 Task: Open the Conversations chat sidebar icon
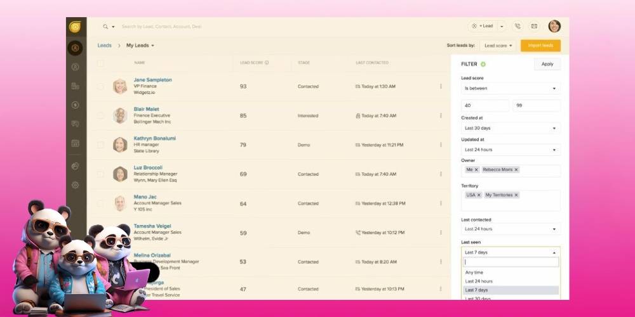click(75, 124)
